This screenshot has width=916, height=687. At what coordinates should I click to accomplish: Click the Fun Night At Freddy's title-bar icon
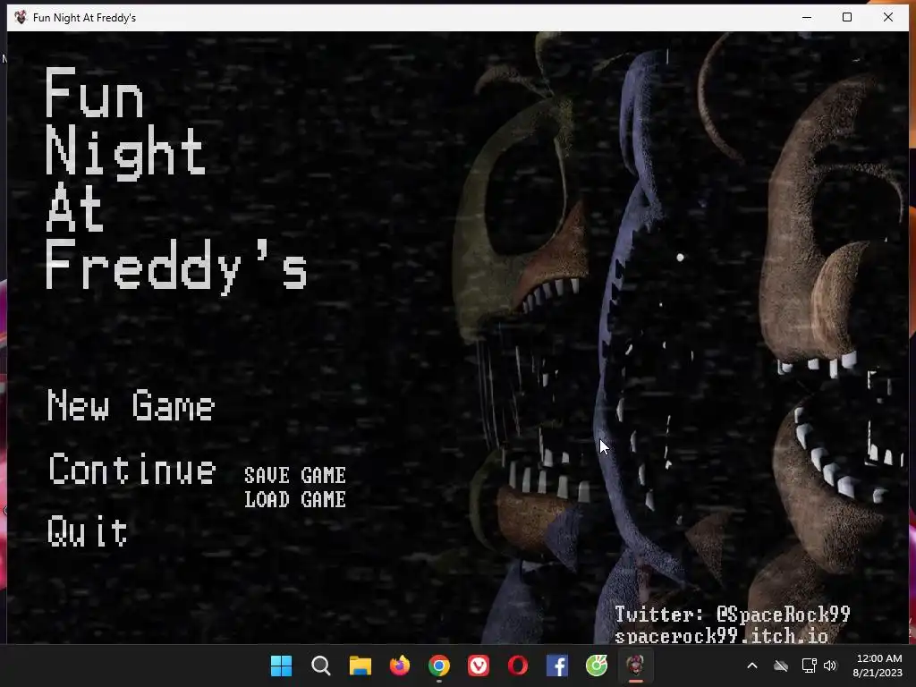pos(21,18)
